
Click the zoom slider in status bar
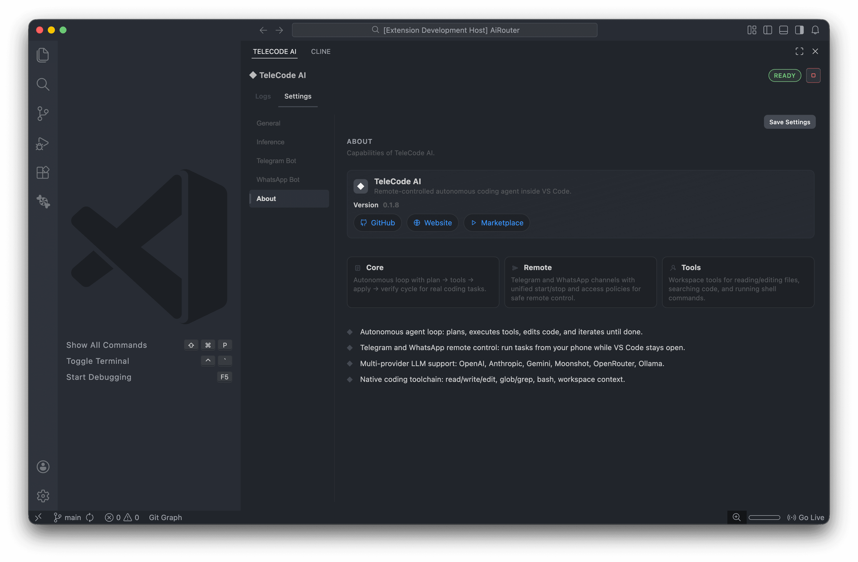764,517
